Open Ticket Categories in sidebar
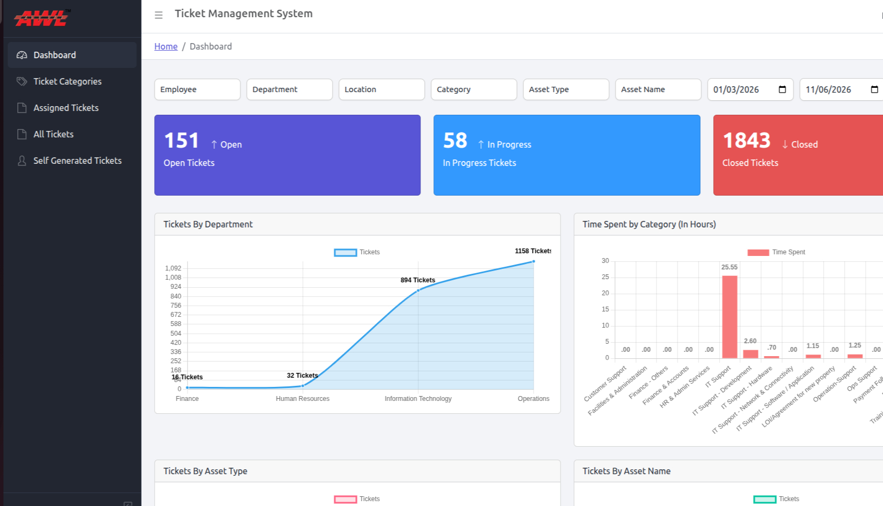This screenshot has width=883, height=506. pos(72,81)
